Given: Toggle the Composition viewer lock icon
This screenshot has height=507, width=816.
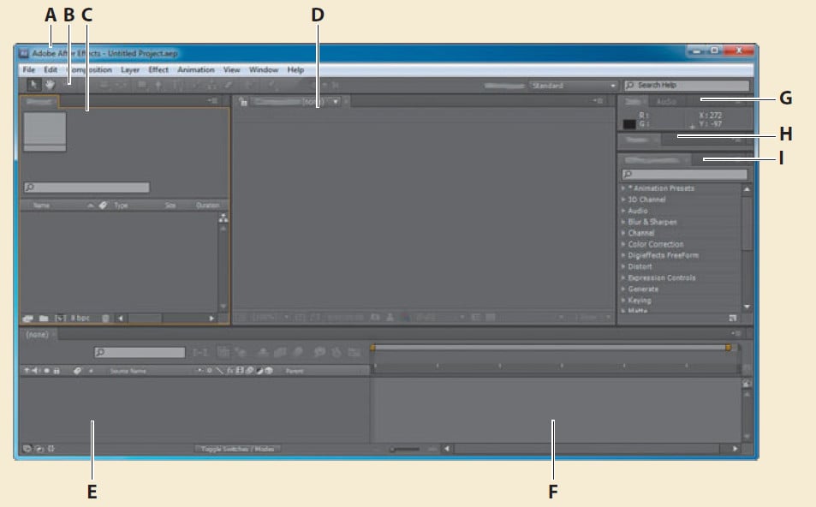Looking at the screenshot, I should click(243, 102).
